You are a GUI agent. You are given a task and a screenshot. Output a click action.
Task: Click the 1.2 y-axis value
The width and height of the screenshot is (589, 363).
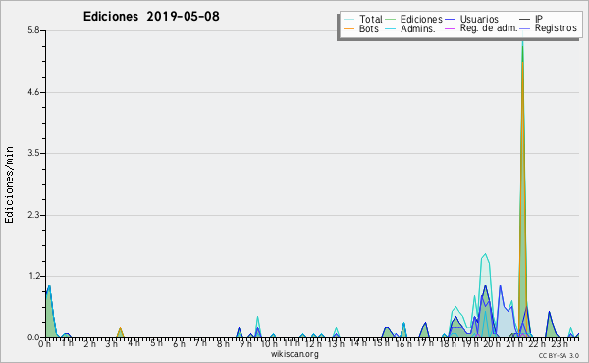click(33, 277)
